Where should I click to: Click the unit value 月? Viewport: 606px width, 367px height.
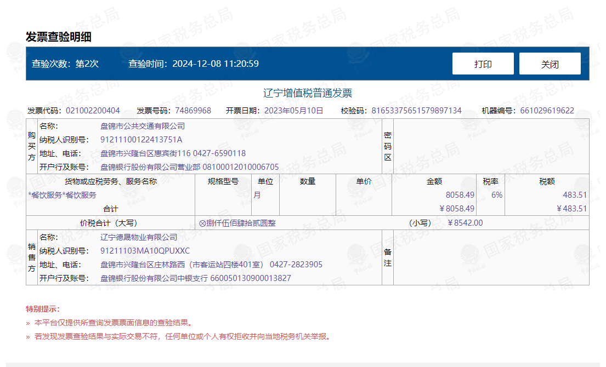coord(257,195)
